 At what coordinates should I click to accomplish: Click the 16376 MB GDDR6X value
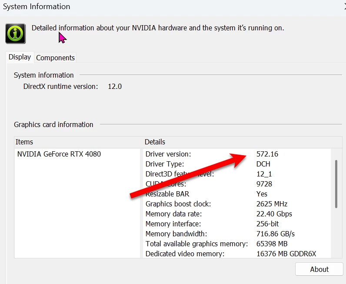pos(286,254)
